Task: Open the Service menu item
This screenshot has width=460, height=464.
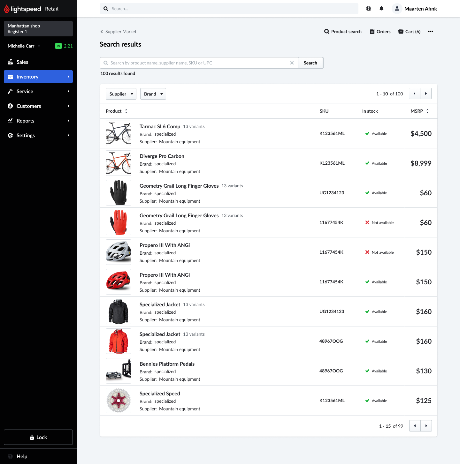Action: click(38, 91)
